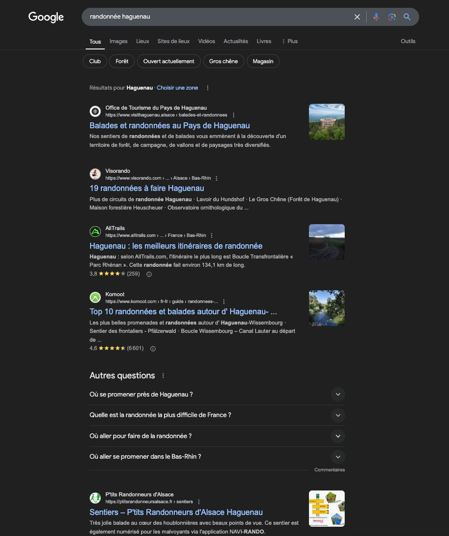Click the P'tits Randonneurs signpost thumbnail

coord(327,509)
